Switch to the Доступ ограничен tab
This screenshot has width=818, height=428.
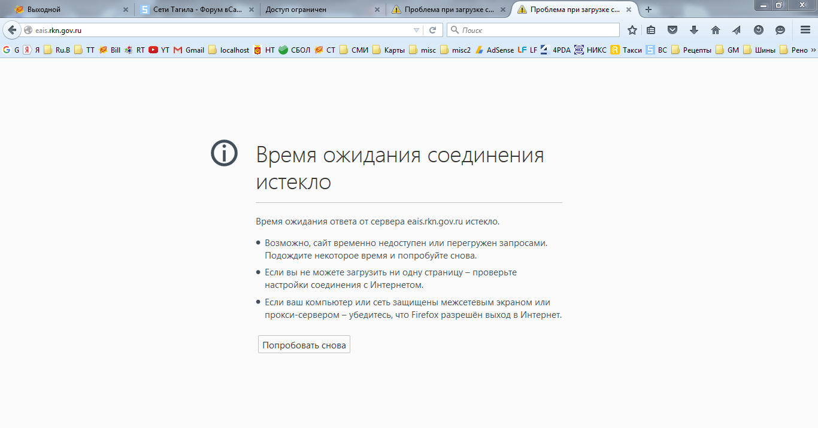pos(317,10)
